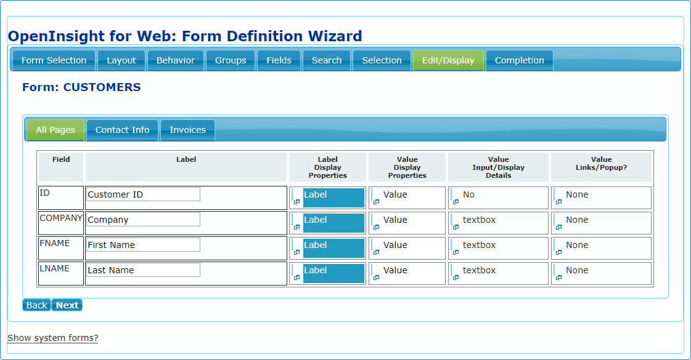Go to the Fields wizard tab

[279, 61]
